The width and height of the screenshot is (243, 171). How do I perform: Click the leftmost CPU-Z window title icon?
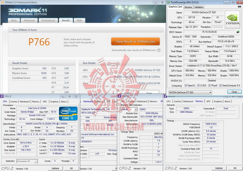click(2, 96)
